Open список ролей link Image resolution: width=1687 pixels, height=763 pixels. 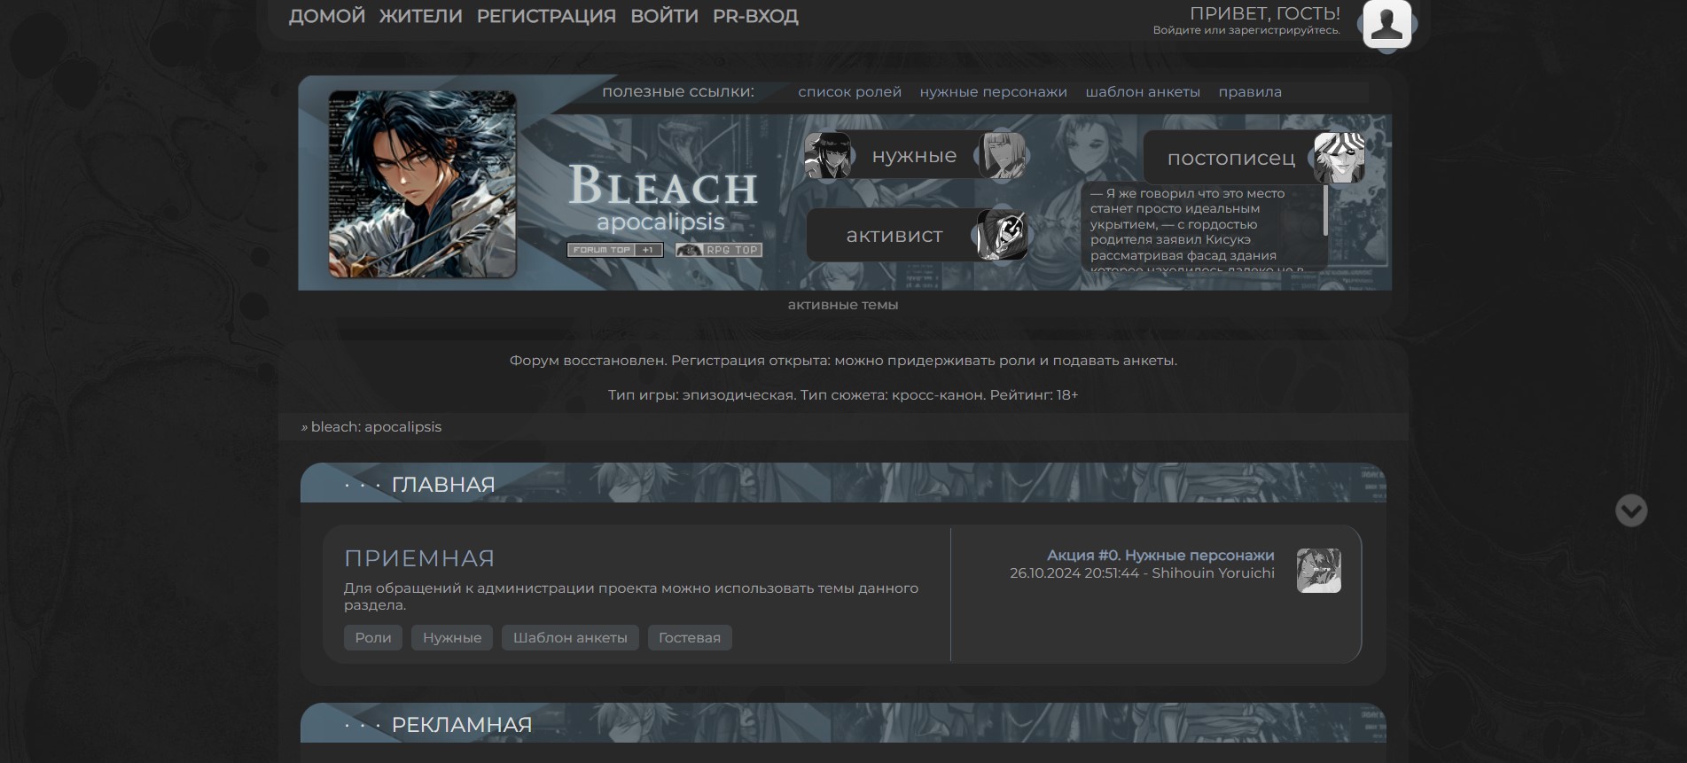coord(849,92)
